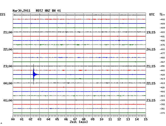The height and width of the screenshot is (126, 166).
Task: Select the "20:15" UTC time label
Action: pyautogui.click(x=151, y=49)
